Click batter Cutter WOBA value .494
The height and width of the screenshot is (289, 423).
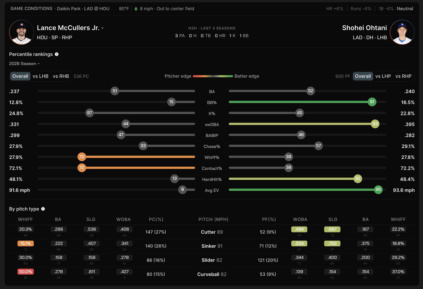point(299,229)
